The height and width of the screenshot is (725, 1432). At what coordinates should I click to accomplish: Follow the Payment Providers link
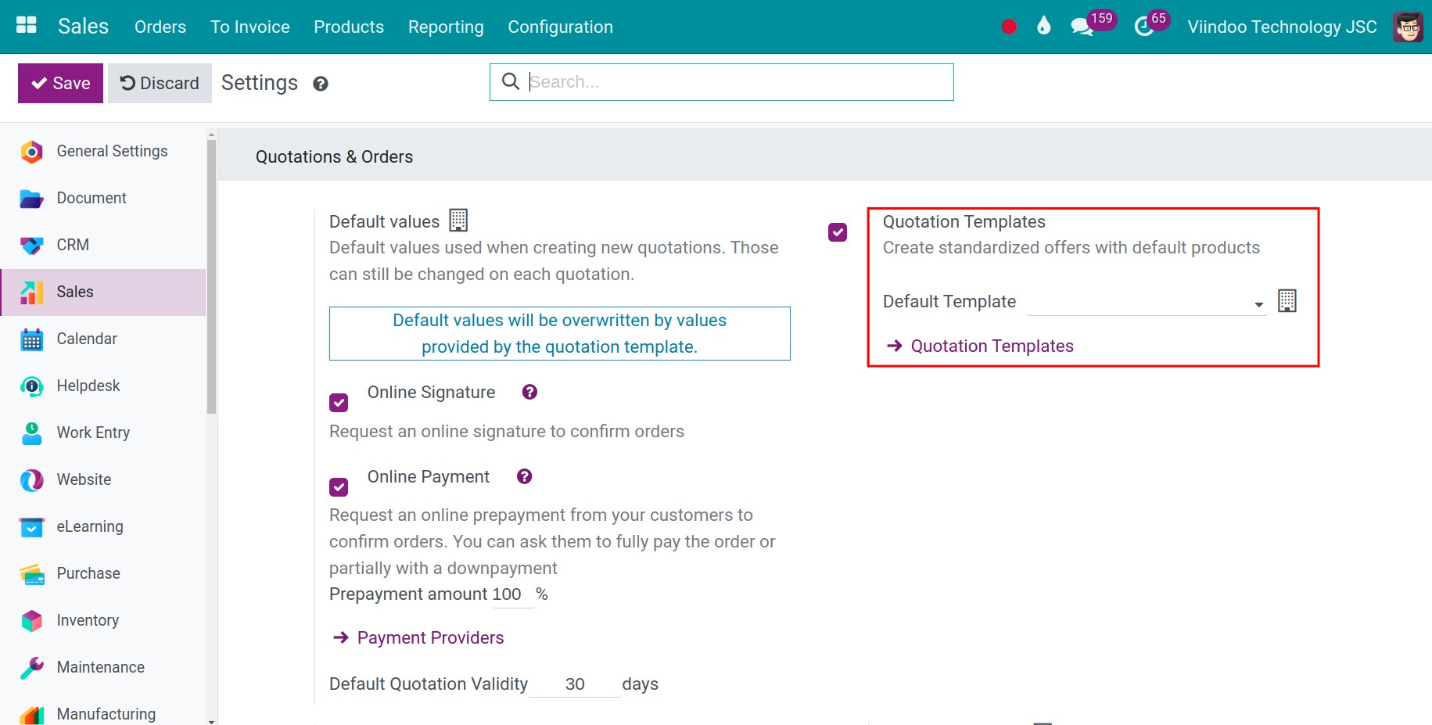pos(430,637)
